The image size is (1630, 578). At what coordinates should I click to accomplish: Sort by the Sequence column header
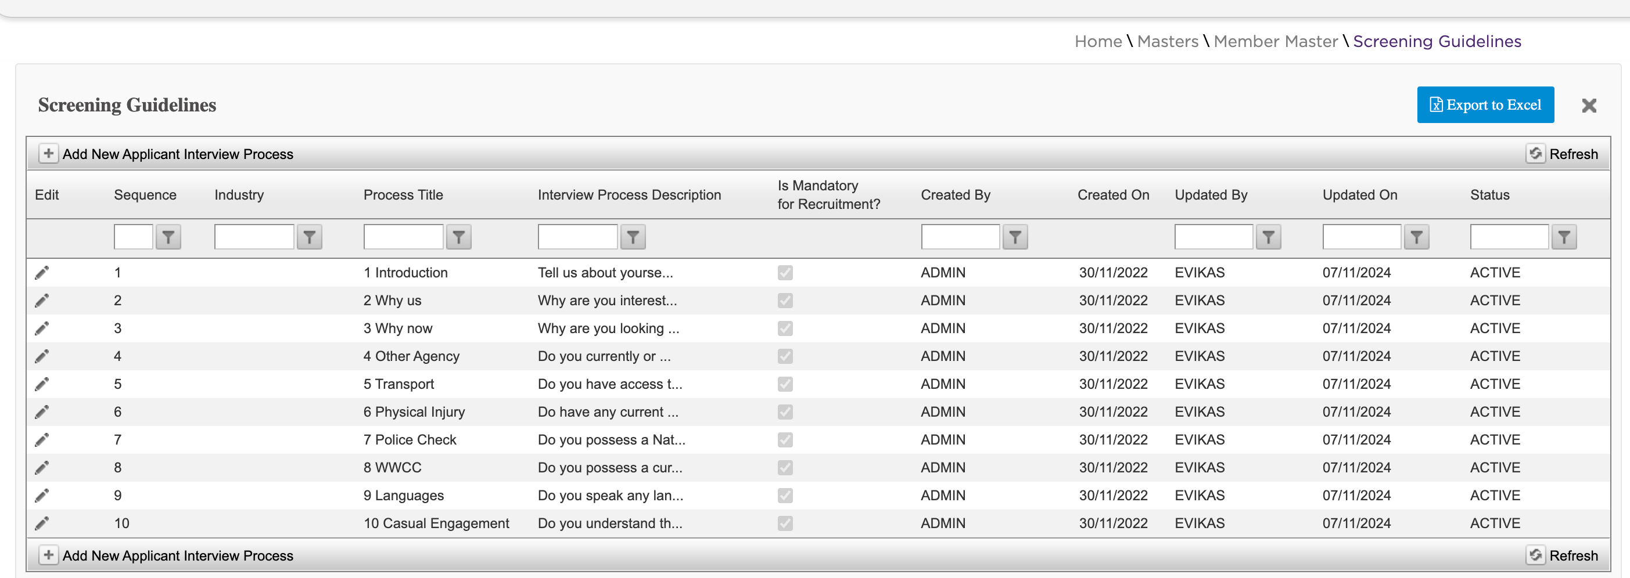145,195
